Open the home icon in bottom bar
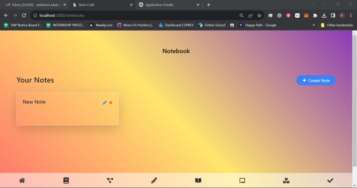 [22, 180]
